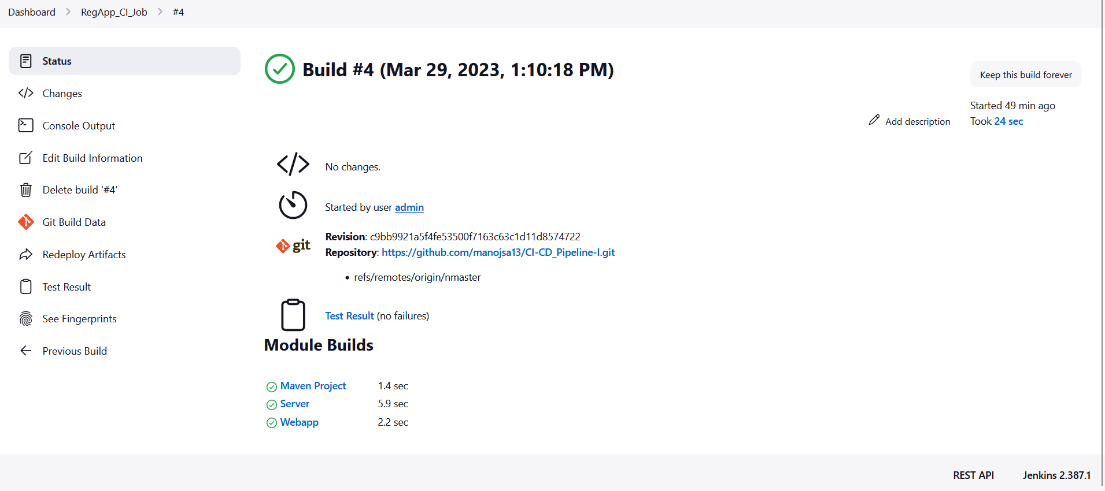Open the admin user profile link
This screenshot has width=1105, height=491.
[x=409, y=207]
